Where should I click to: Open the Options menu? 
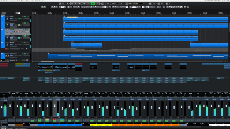pos(23,1)
